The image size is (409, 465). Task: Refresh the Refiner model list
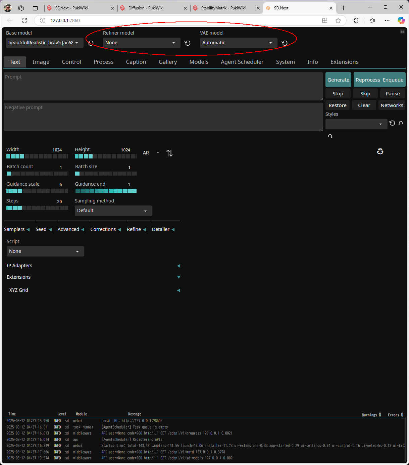click(188, 43)
